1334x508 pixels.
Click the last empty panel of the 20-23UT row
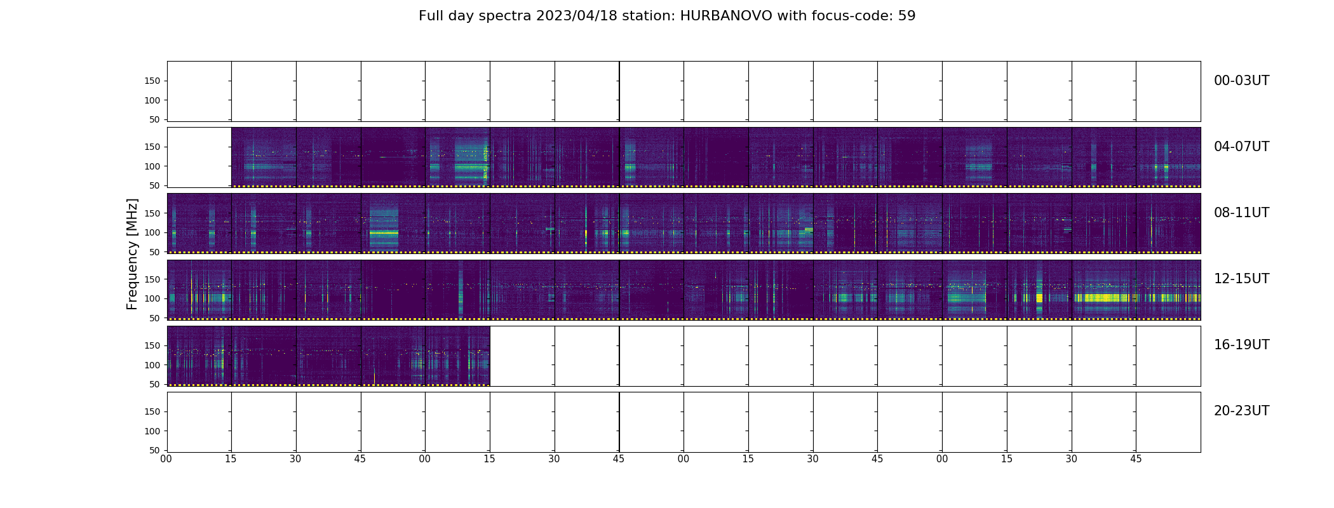tap(1168, 422)
